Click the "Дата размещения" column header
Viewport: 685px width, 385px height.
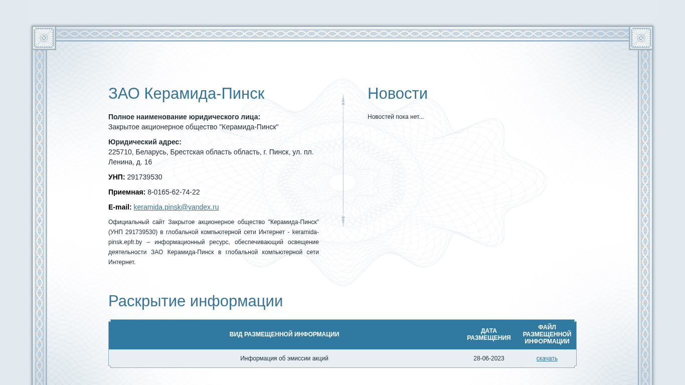(489, 334)
